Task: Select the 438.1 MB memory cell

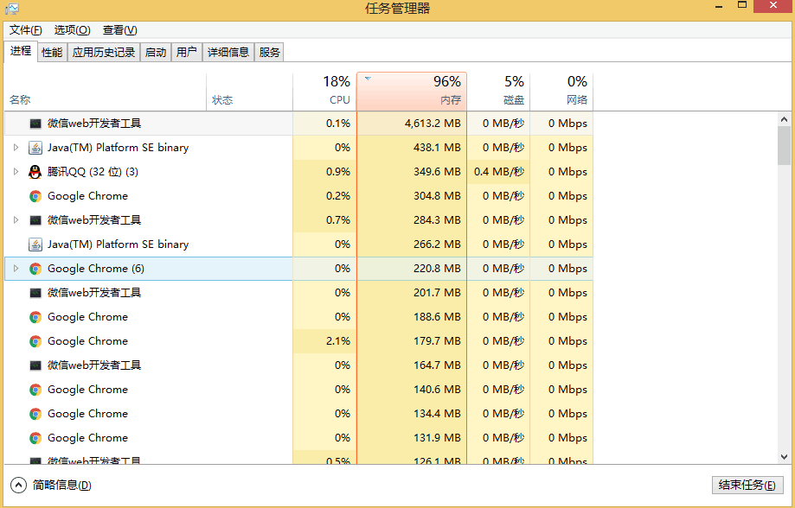Action: 412,148
